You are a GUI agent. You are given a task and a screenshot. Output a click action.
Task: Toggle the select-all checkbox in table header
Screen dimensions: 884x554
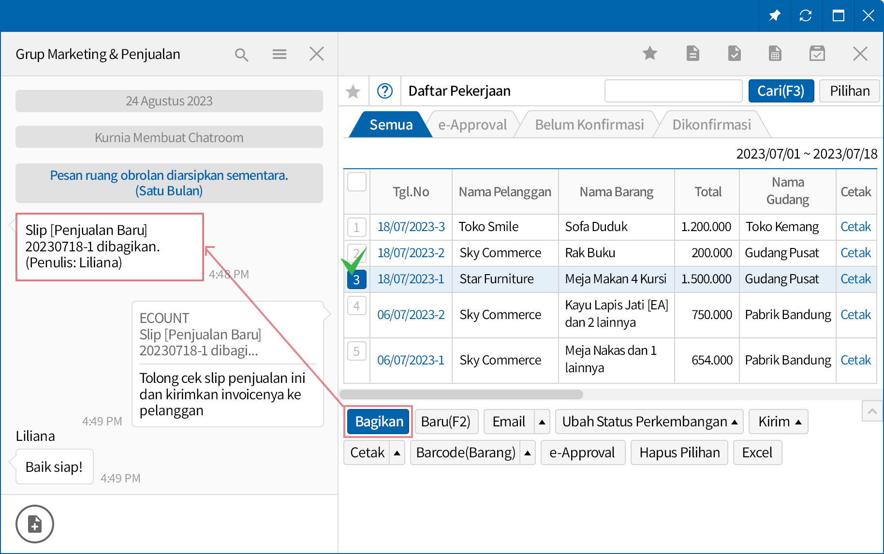pyautogui.click(x=357, y=182)
